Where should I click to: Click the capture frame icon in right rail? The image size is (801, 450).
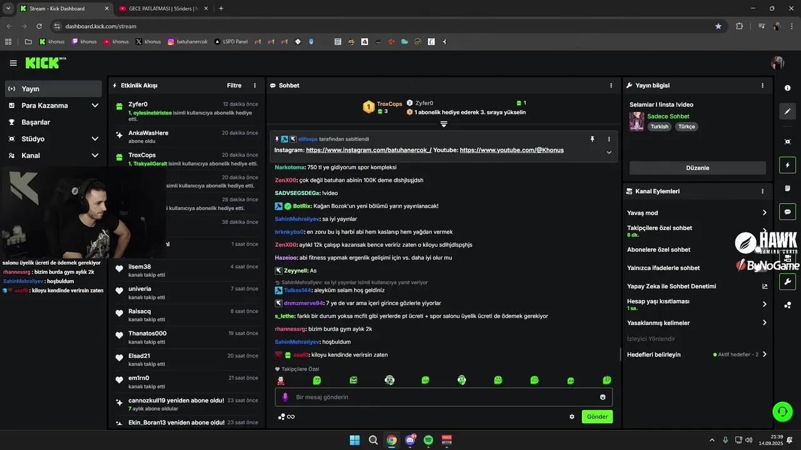[x=788, y=142]
